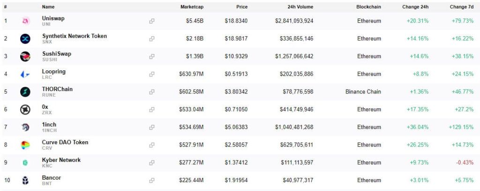The height and width of the screenshot is (191, 480).
Task: Sort by the Change 7d column header
Action: point(462,7)
